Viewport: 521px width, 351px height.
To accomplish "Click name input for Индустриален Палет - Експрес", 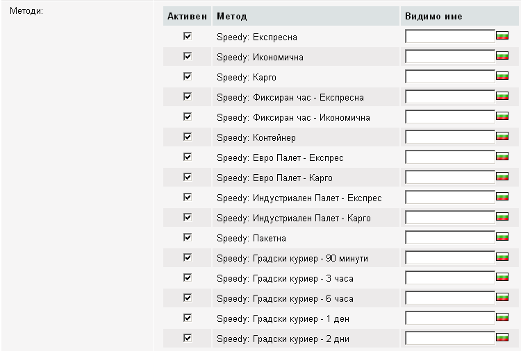I will click(449, 197).
